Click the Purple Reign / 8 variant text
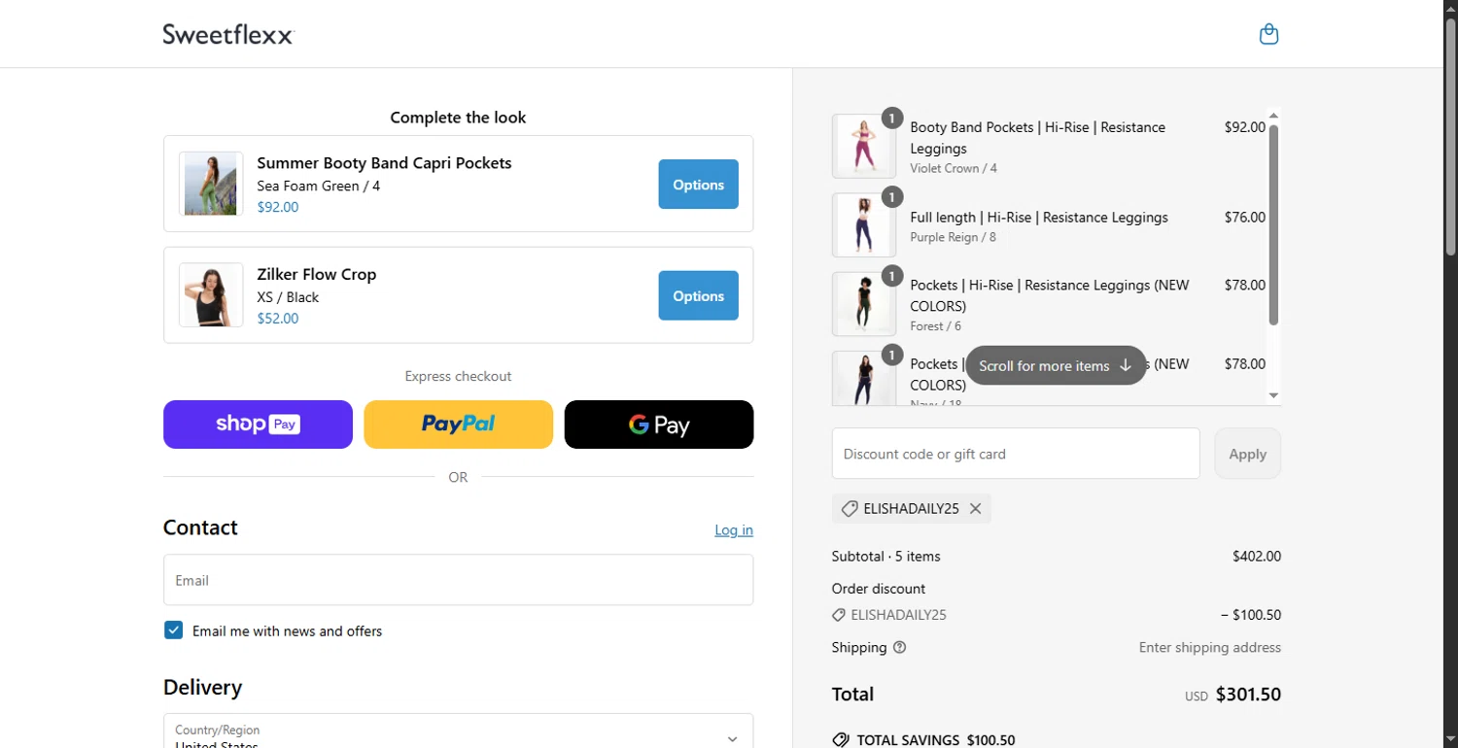Image resolution: width=1458 pixels, height=748 pixels. 953,237
